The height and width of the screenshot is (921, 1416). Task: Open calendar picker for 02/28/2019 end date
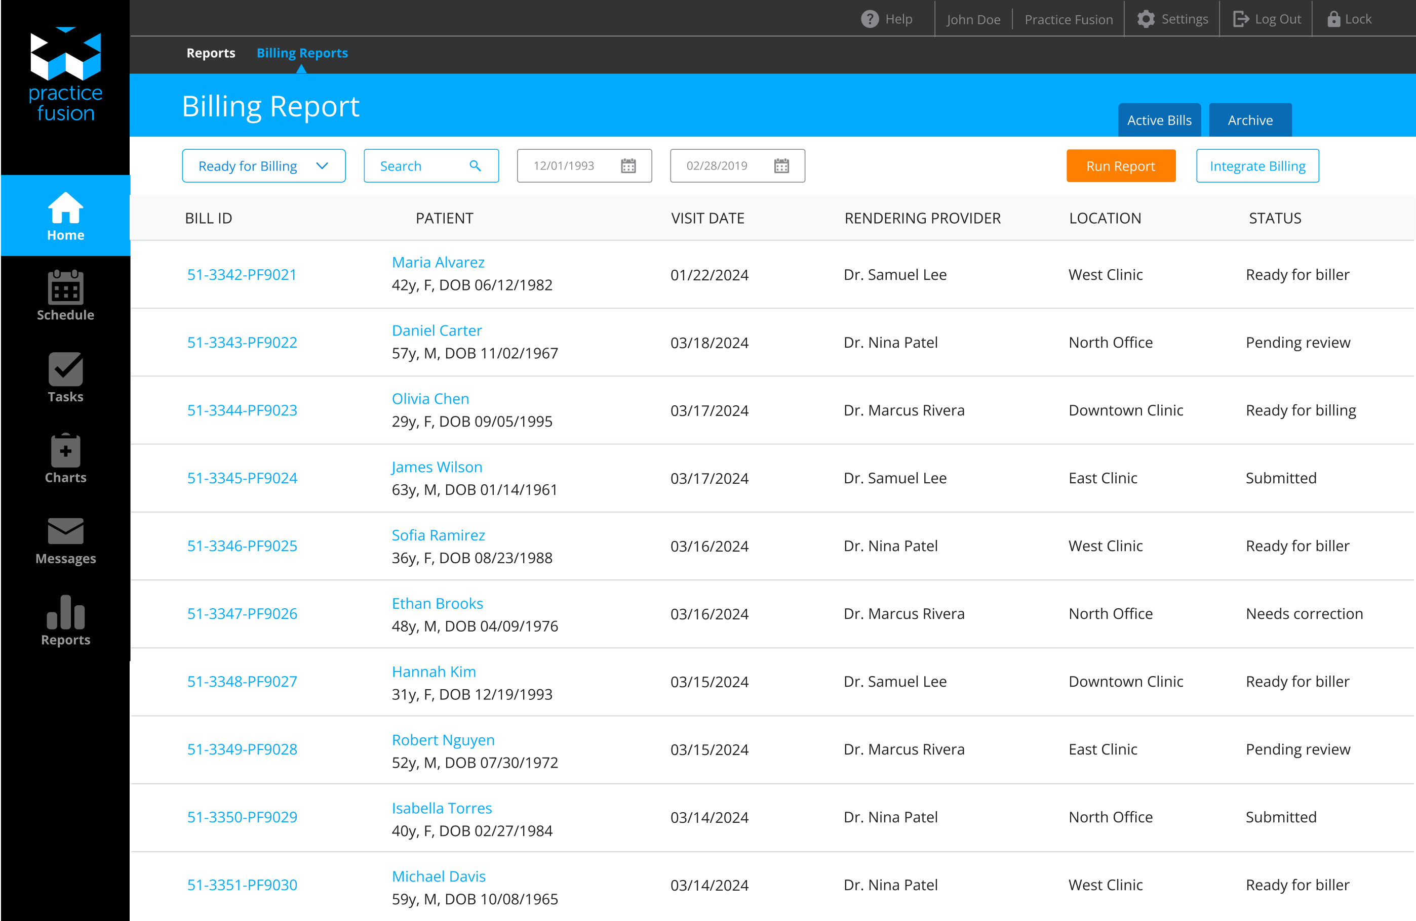pyautogui.click(x=781, y=166)
